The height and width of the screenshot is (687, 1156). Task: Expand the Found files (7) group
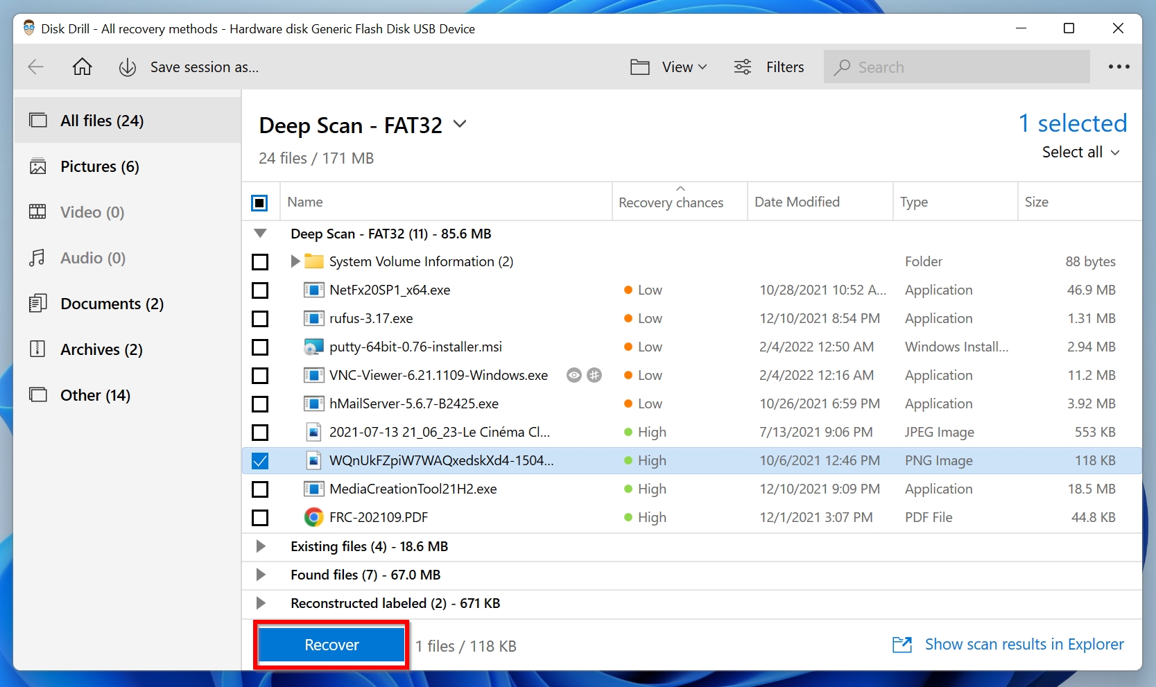coord(261,575)
